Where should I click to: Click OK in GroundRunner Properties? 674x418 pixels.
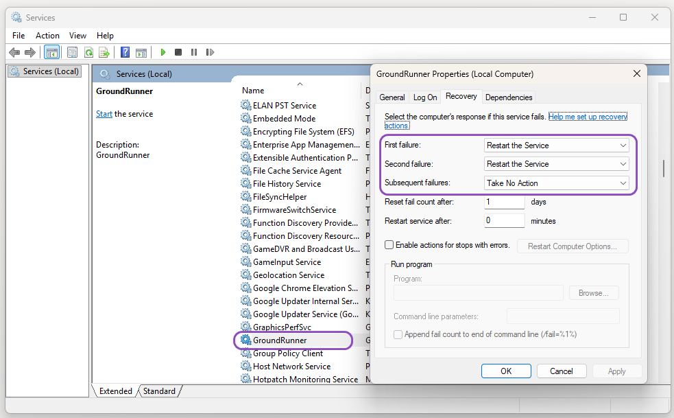[506, 371]
